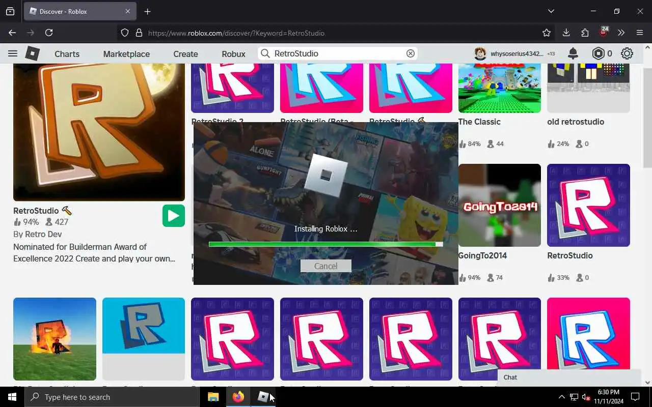The width and height of the screenshot is (652, 407).
Task: Go back in the browser
Action: pos(12,33)
